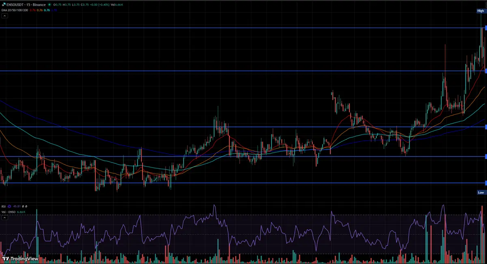This screenshot has height=264, width=487.
Task: Select the topmost blue horizontal line
Action: (x=243, y=28)
